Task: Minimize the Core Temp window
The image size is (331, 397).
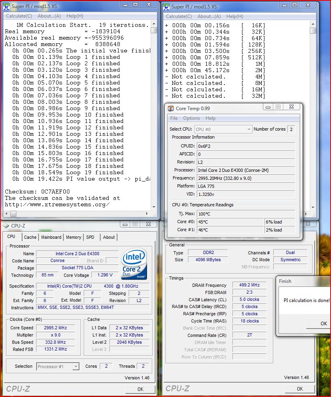Action: (x=268, y=107)
